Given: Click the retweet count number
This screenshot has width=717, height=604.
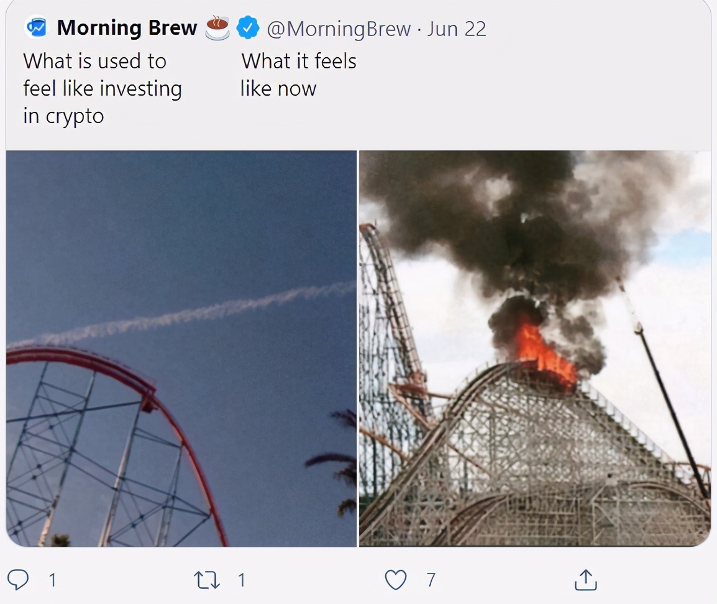Looking at the screenshot, I should click(241, 580).
